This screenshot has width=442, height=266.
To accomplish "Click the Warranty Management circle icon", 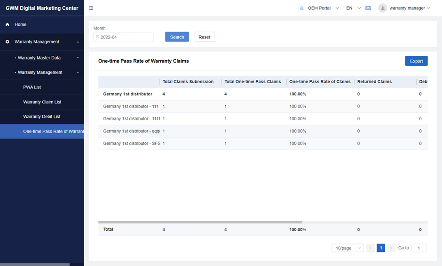I will coord(8,42).
